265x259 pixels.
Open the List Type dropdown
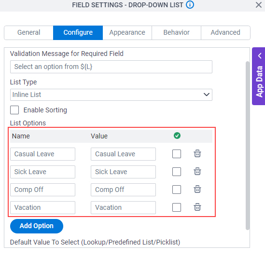coord(111,95)
